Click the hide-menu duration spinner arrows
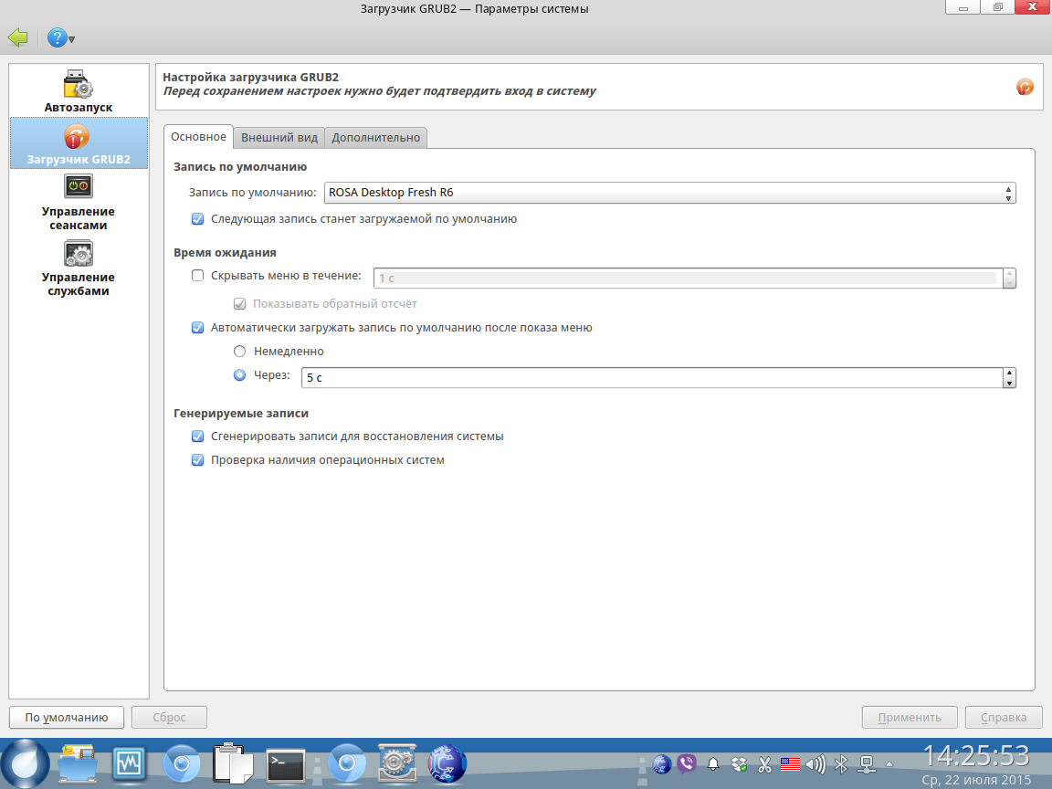Image resolution: width=1052 pixels, height=789 pixels. pyautogui.click(x=1009, y=278)
